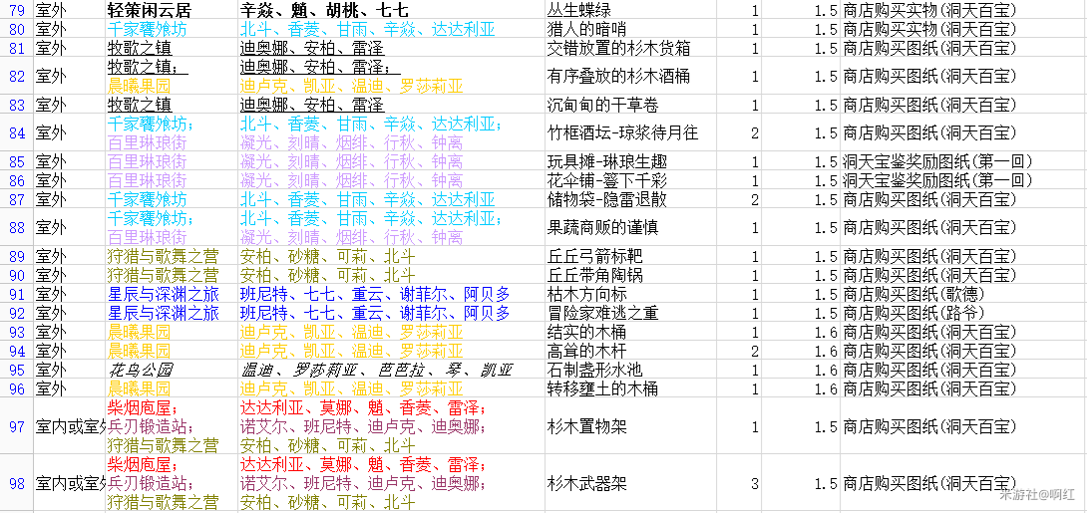Image resolution: width=1087 pixels, height=513 pixels.
Task: Click row header 84
Action: [x=16, y=132]
